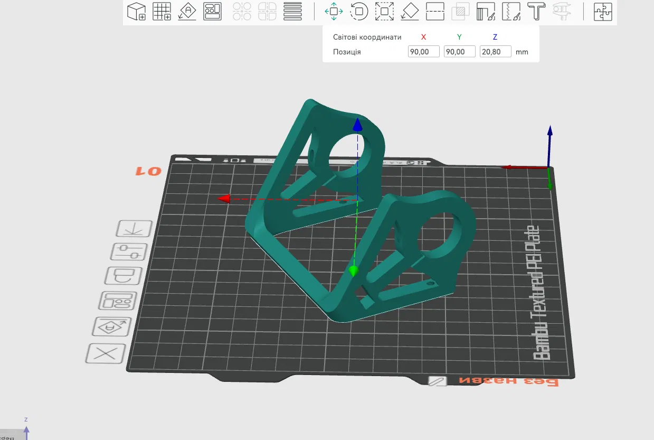Open Support painting tool
Screen dimensions: 654x440
pyautogui.click(x=486, y=11)
